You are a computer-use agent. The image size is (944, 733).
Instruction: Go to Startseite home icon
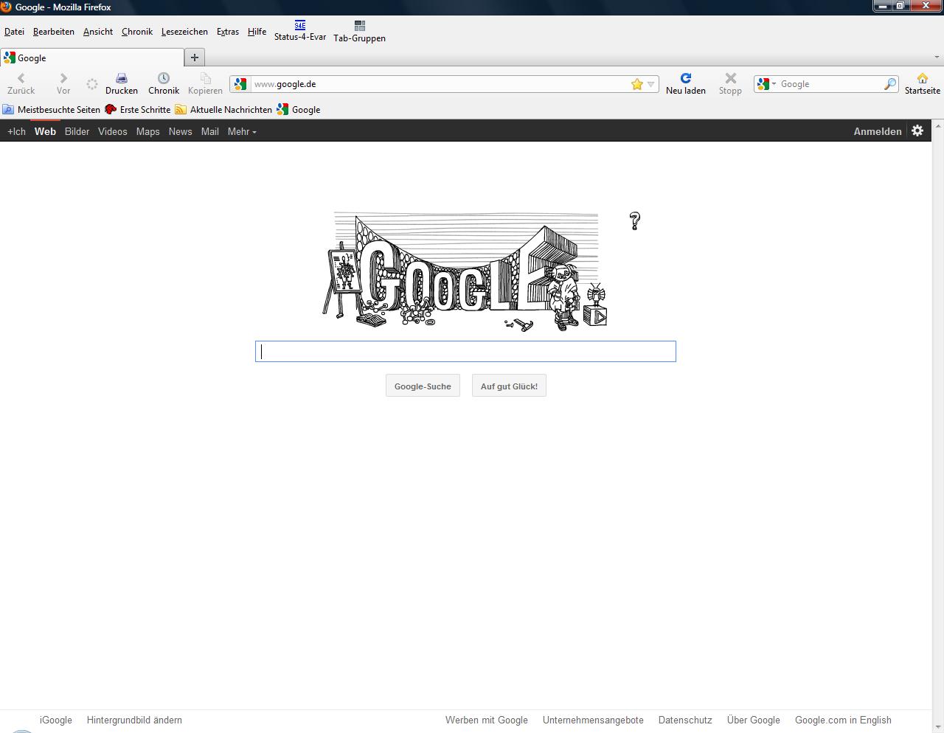coord(923,77)
